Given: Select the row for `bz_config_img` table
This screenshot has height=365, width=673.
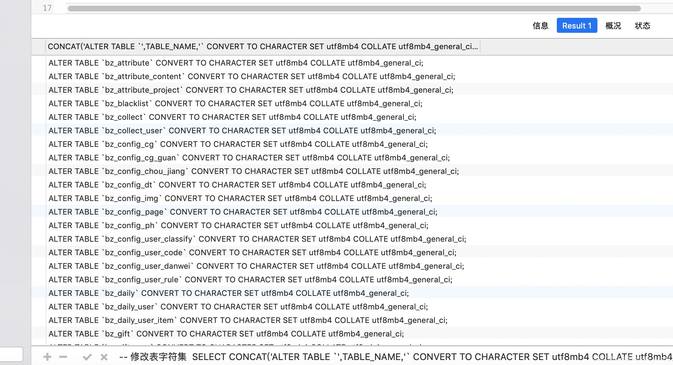Looking at the screenshot, I should (352, 199).
